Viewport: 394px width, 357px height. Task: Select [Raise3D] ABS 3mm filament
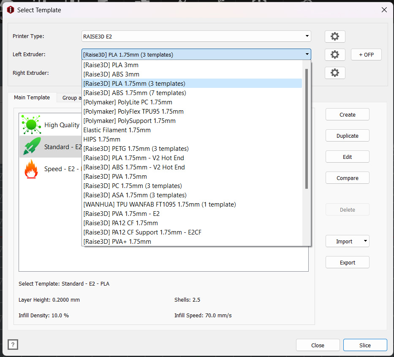point(192,74)
